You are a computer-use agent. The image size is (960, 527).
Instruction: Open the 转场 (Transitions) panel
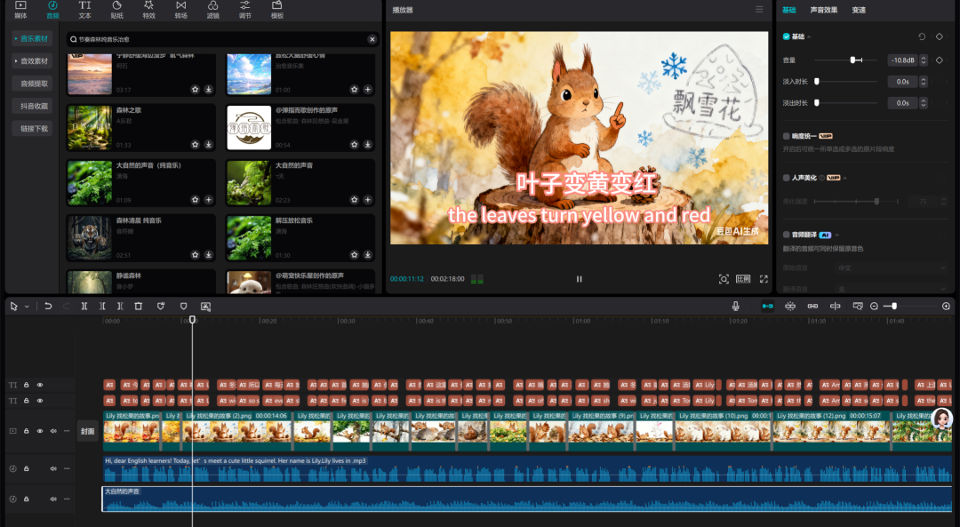pos(181,10)
